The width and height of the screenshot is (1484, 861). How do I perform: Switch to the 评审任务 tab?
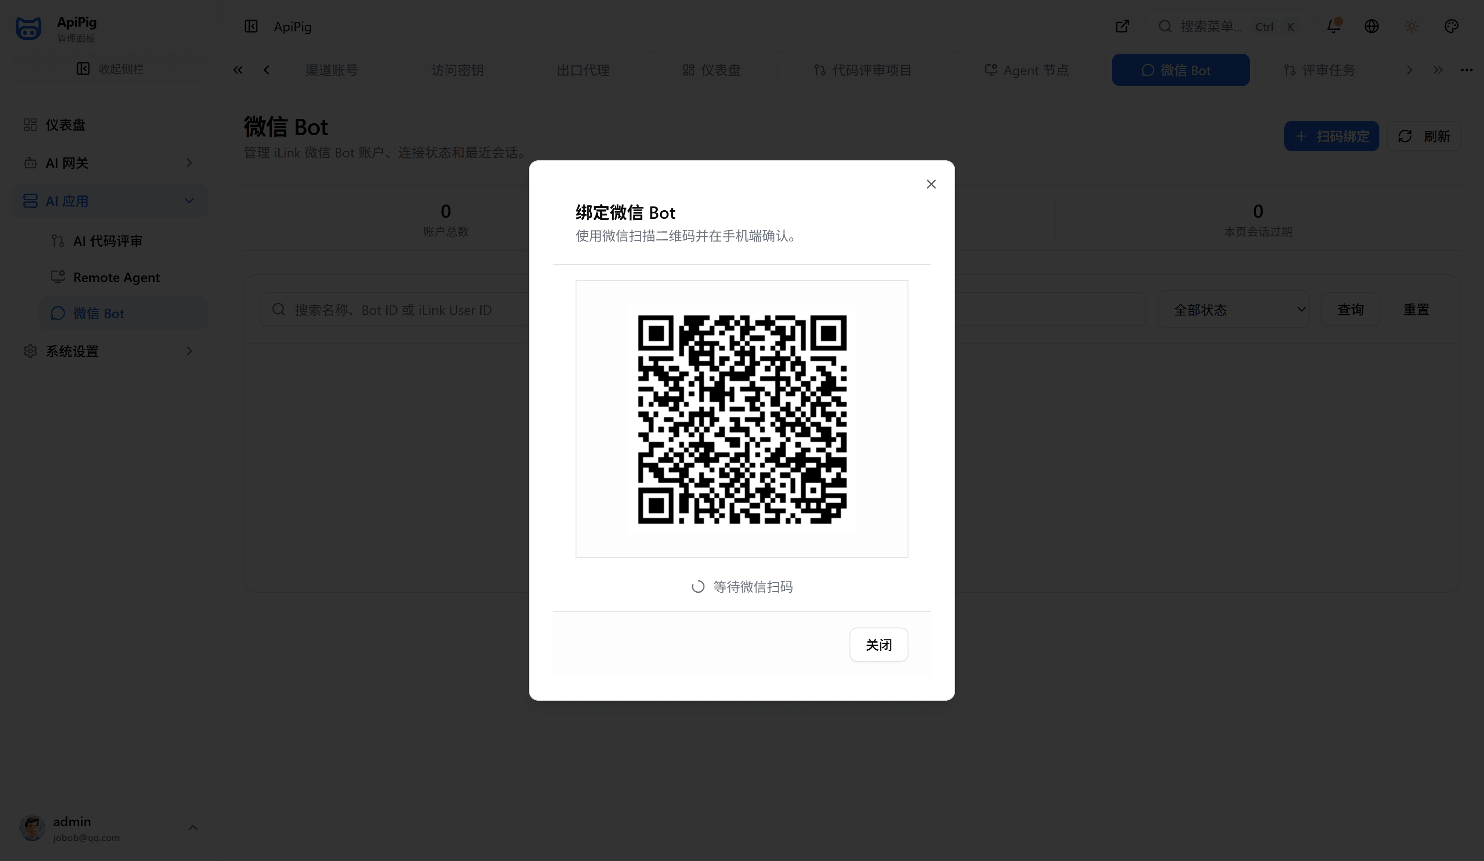(x=1319, y=70)
